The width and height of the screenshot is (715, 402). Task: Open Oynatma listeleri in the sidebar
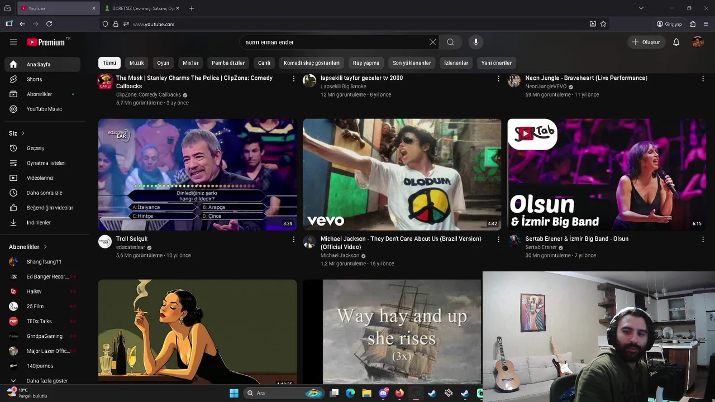pos(42,163)
